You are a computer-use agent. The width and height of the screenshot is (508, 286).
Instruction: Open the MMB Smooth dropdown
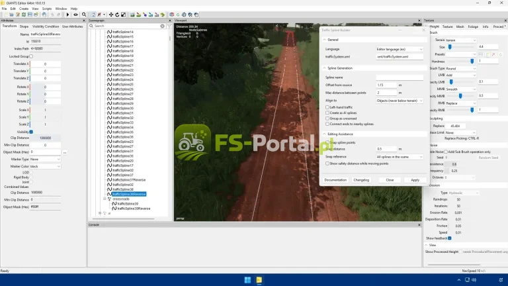click(460, 89)
